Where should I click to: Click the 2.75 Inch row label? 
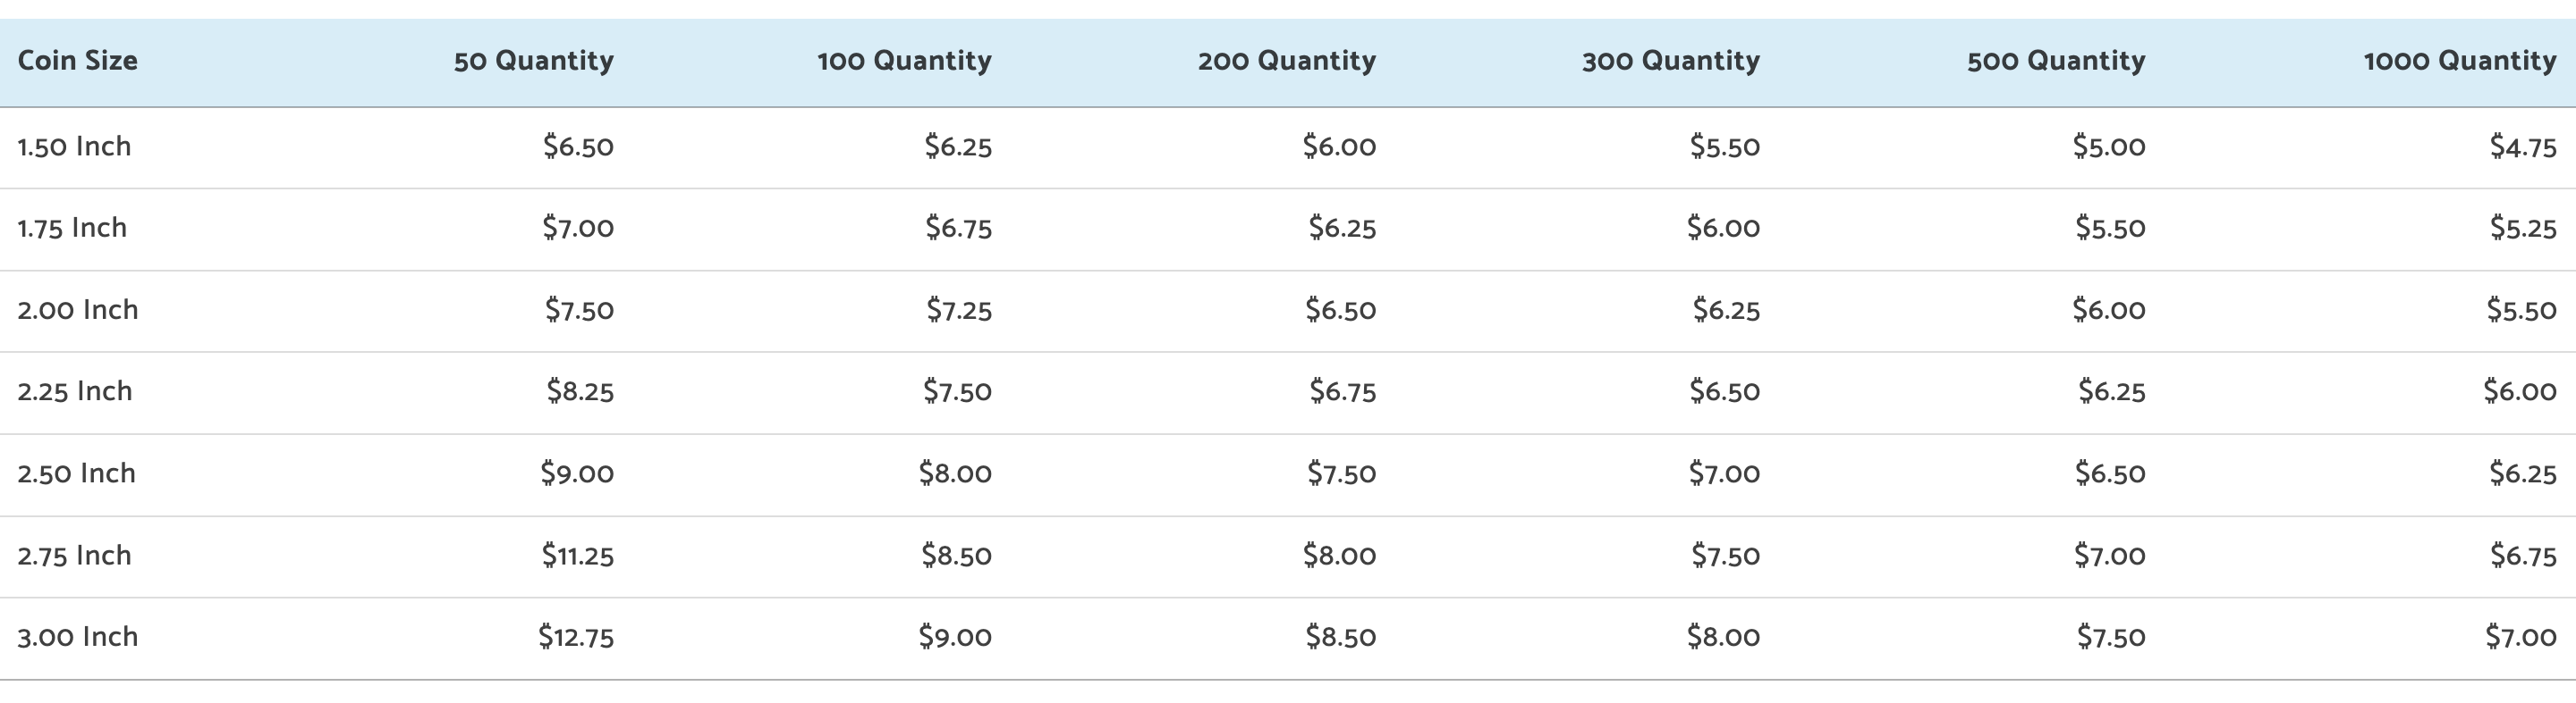[x=74, y=557]
